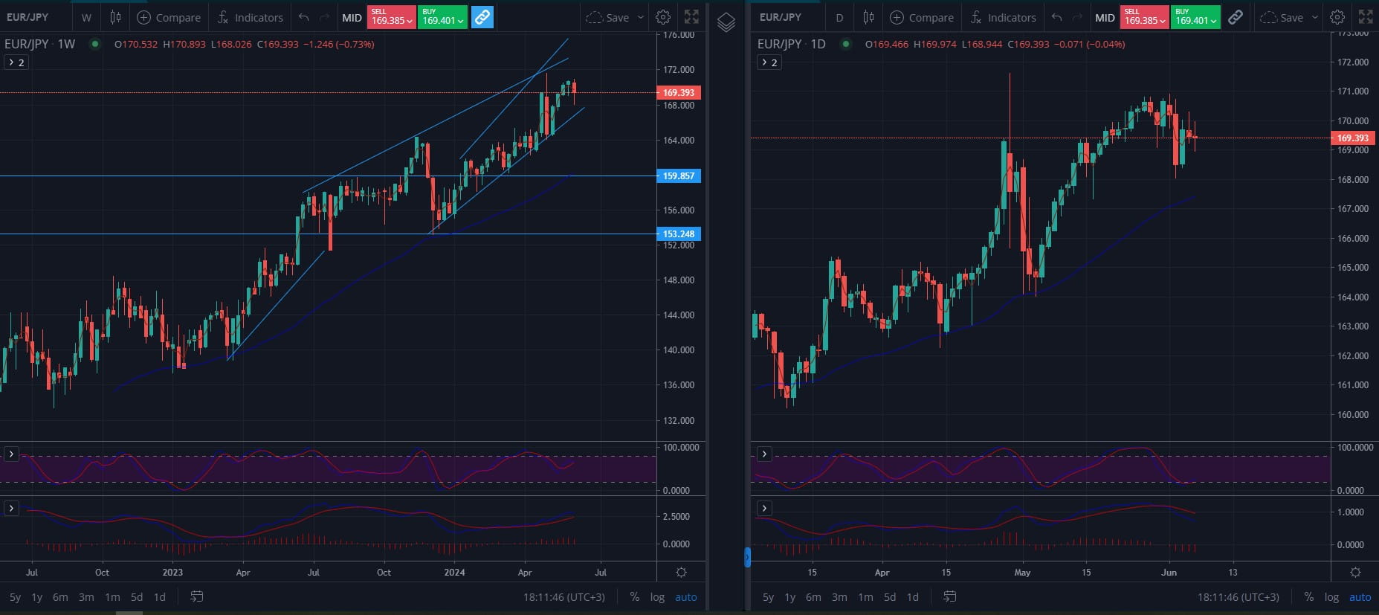Undo last action in left chart
The image size is (1379, 615).
click(x=303, y=17)
